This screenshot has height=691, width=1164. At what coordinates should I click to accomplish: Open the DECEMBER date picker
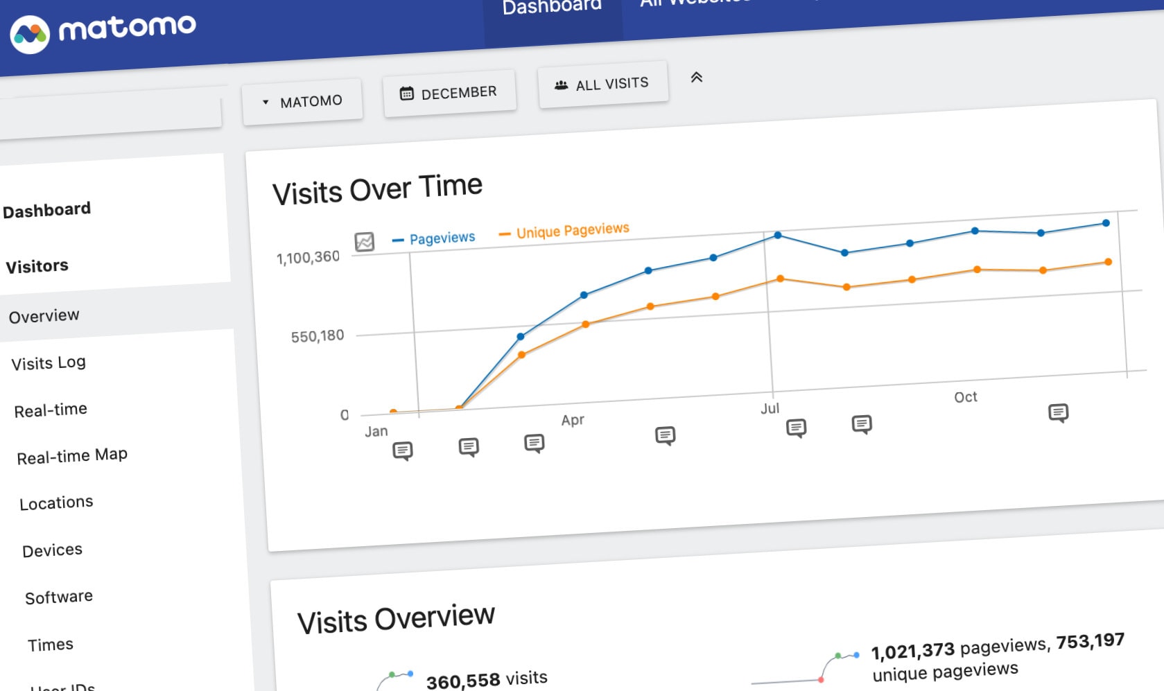(449, 93)
